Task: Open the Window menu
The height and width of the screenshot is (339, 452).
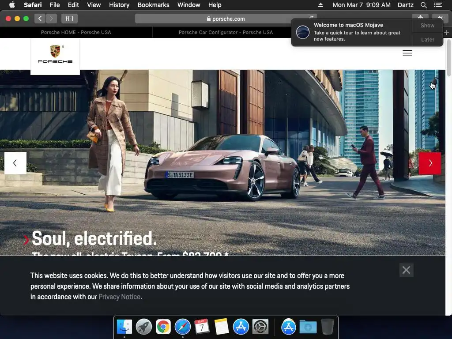Action: coord(188,5)
